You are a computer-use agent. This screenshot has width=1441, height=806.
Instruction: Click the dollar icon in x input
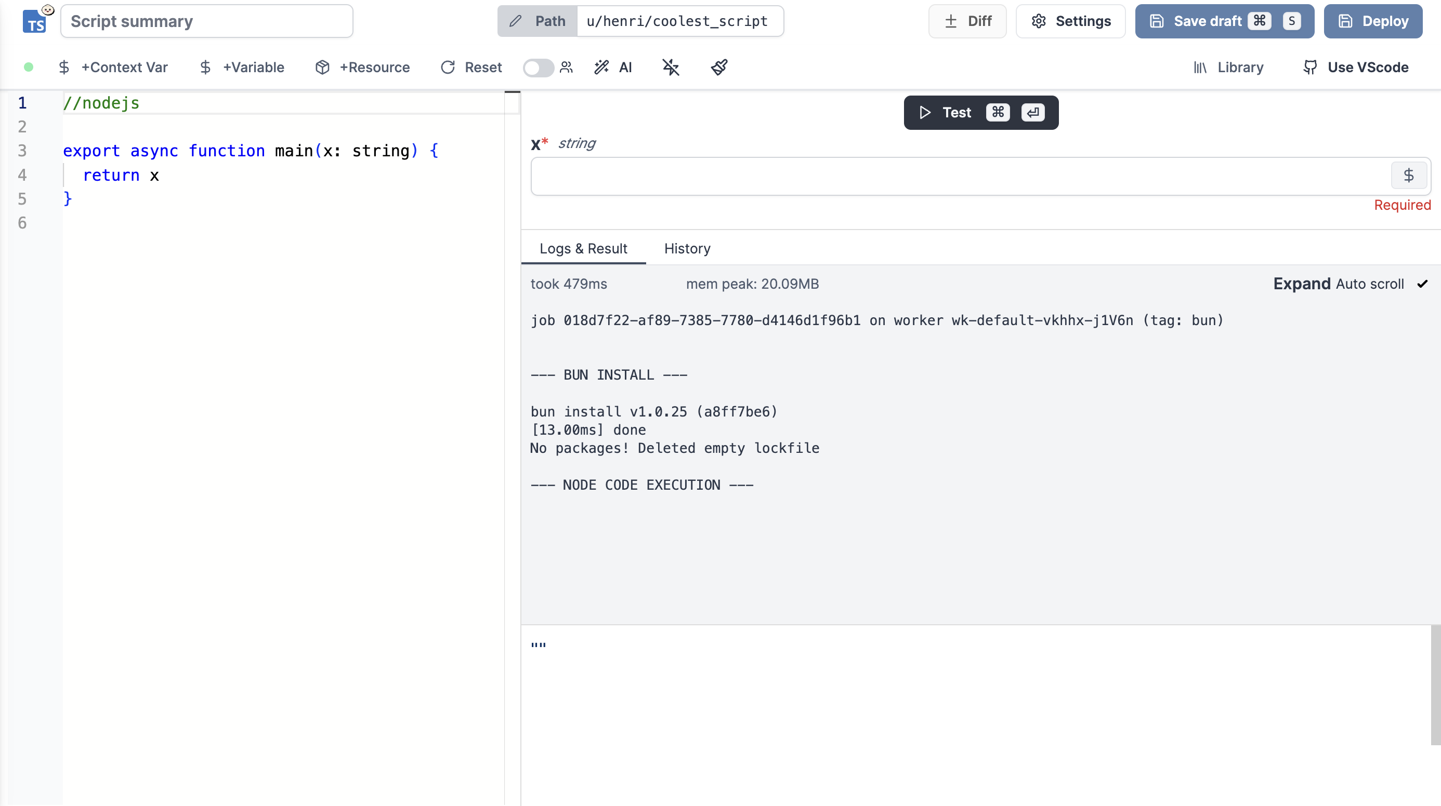(1409, 176)
